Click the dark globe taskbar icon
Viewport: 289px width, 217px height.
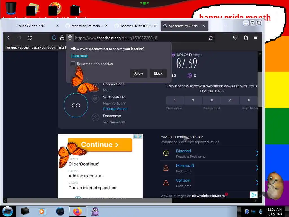[60, 211]
